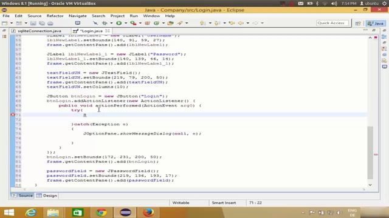Click the Ubuntu volume indicator icon
This screenshot has width=389, height=218.
[334, 4]
